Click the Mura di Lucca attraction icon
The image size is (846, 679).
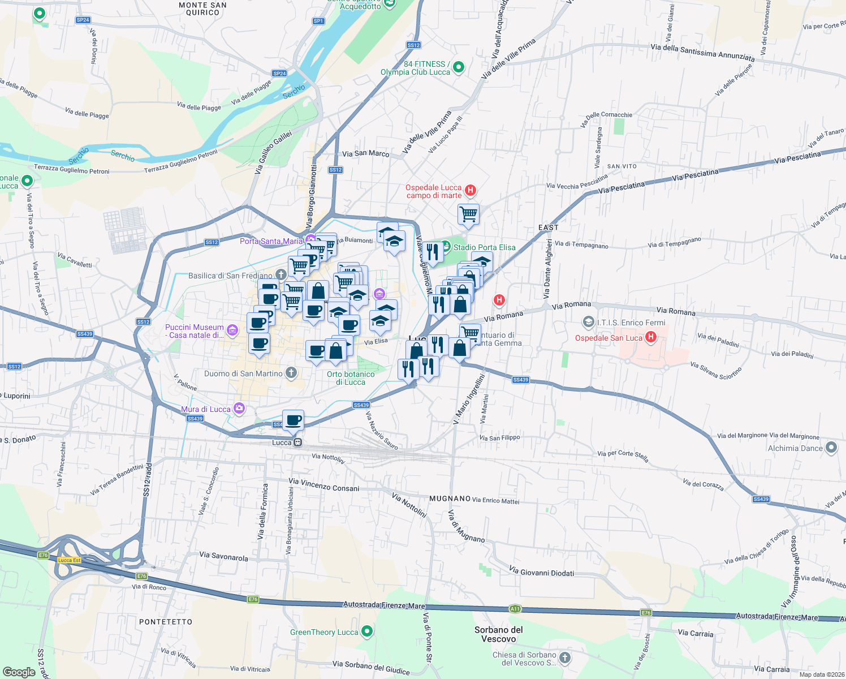coord(239,409)
